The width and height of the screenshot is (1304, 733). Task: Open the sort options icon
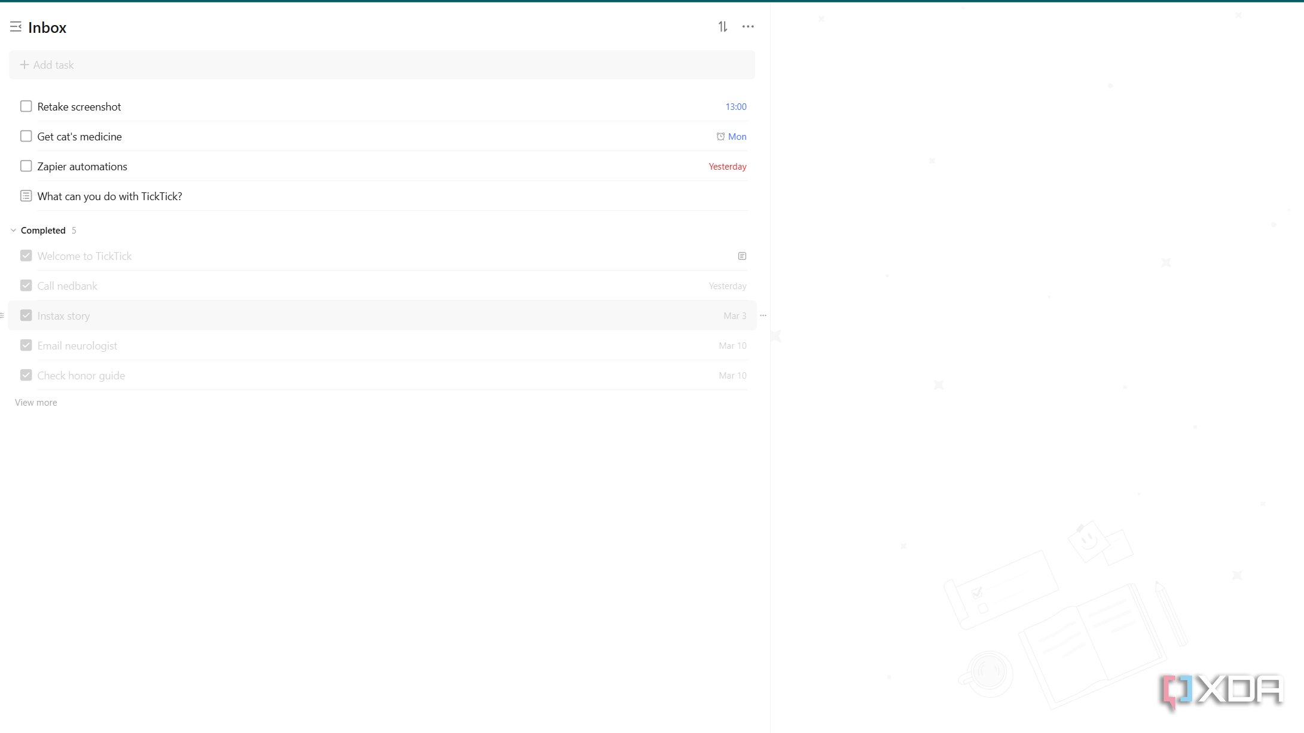pos(723,27)
